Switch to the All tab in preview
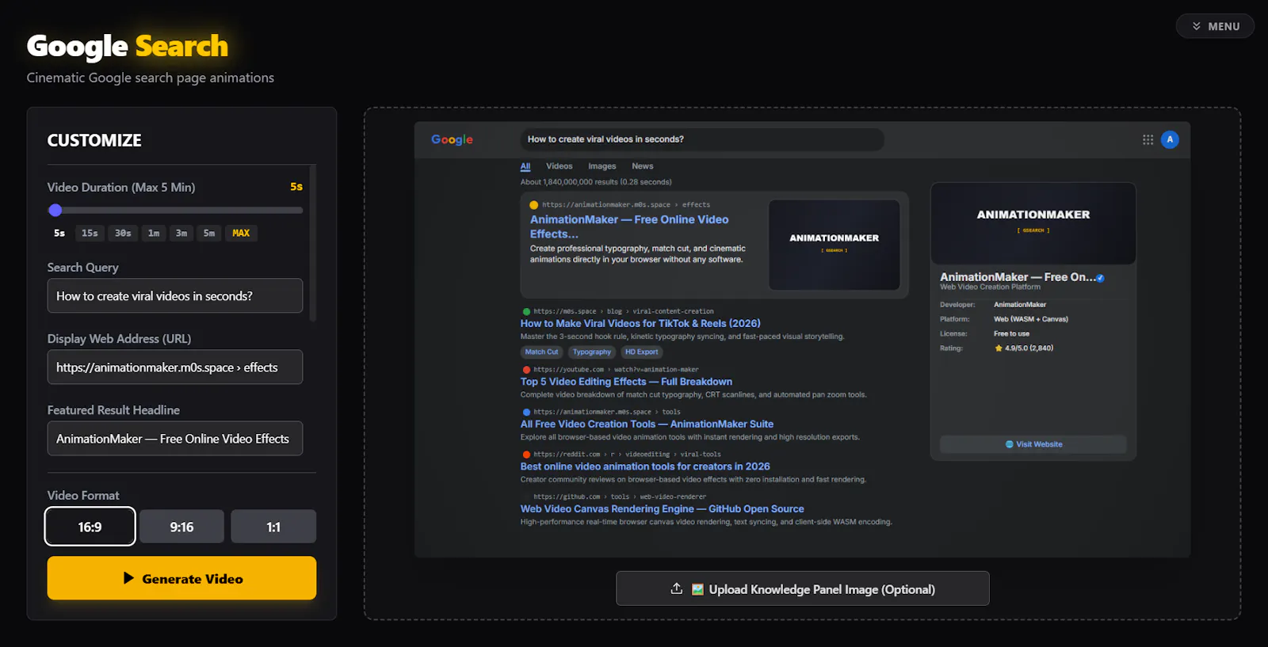The width and height of the screenshot is (1268, 647). 525,166
